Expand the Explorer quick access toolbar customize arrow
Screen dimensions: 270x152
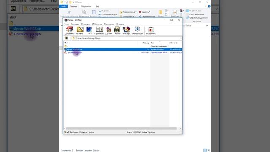(73, 2)
